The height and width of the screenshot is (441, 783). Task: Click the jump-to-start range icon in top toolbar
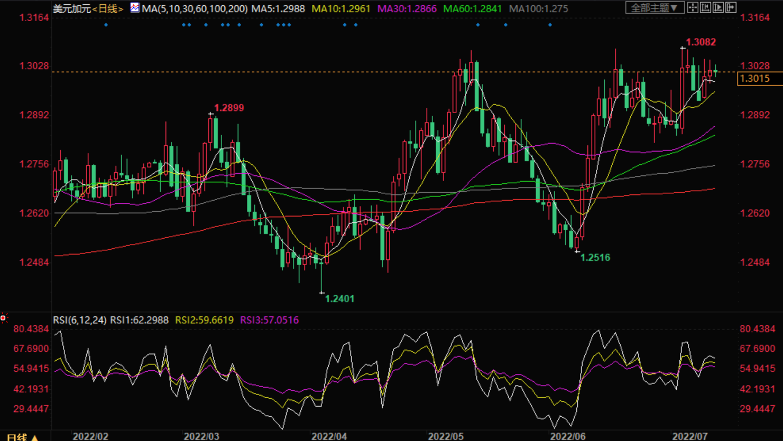tap(705, 7)
